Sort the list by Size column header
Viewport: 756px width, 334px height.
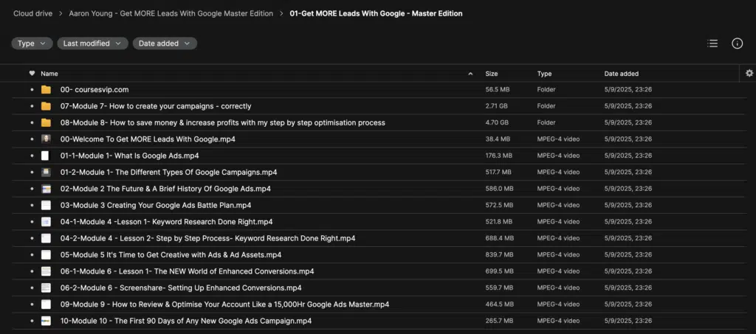click(492, 74)
